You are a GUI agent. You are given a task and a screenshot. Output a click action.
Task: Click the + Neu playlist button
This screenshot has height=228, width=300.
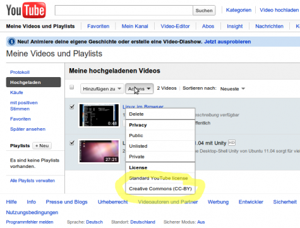pyautogui.click(x=42, y=146)
